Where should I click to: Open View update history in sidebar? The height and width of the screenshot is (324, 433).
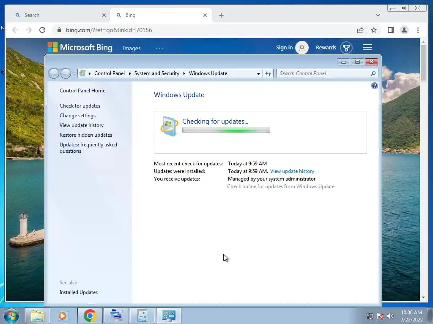click(x=82, y=125)
